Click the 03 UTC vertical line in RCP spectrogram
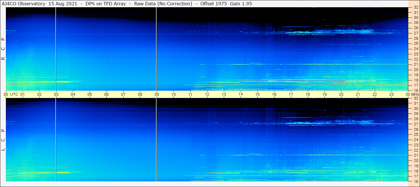This screenshot has width=420, height=187. [56, 49]
